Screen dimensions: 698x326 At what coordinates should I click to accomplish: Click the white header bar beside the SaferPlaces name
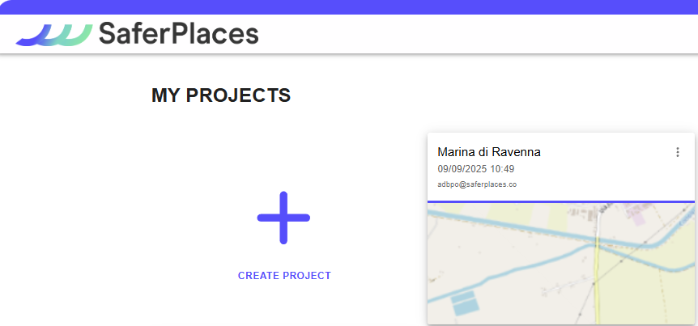tap(486, 34)
